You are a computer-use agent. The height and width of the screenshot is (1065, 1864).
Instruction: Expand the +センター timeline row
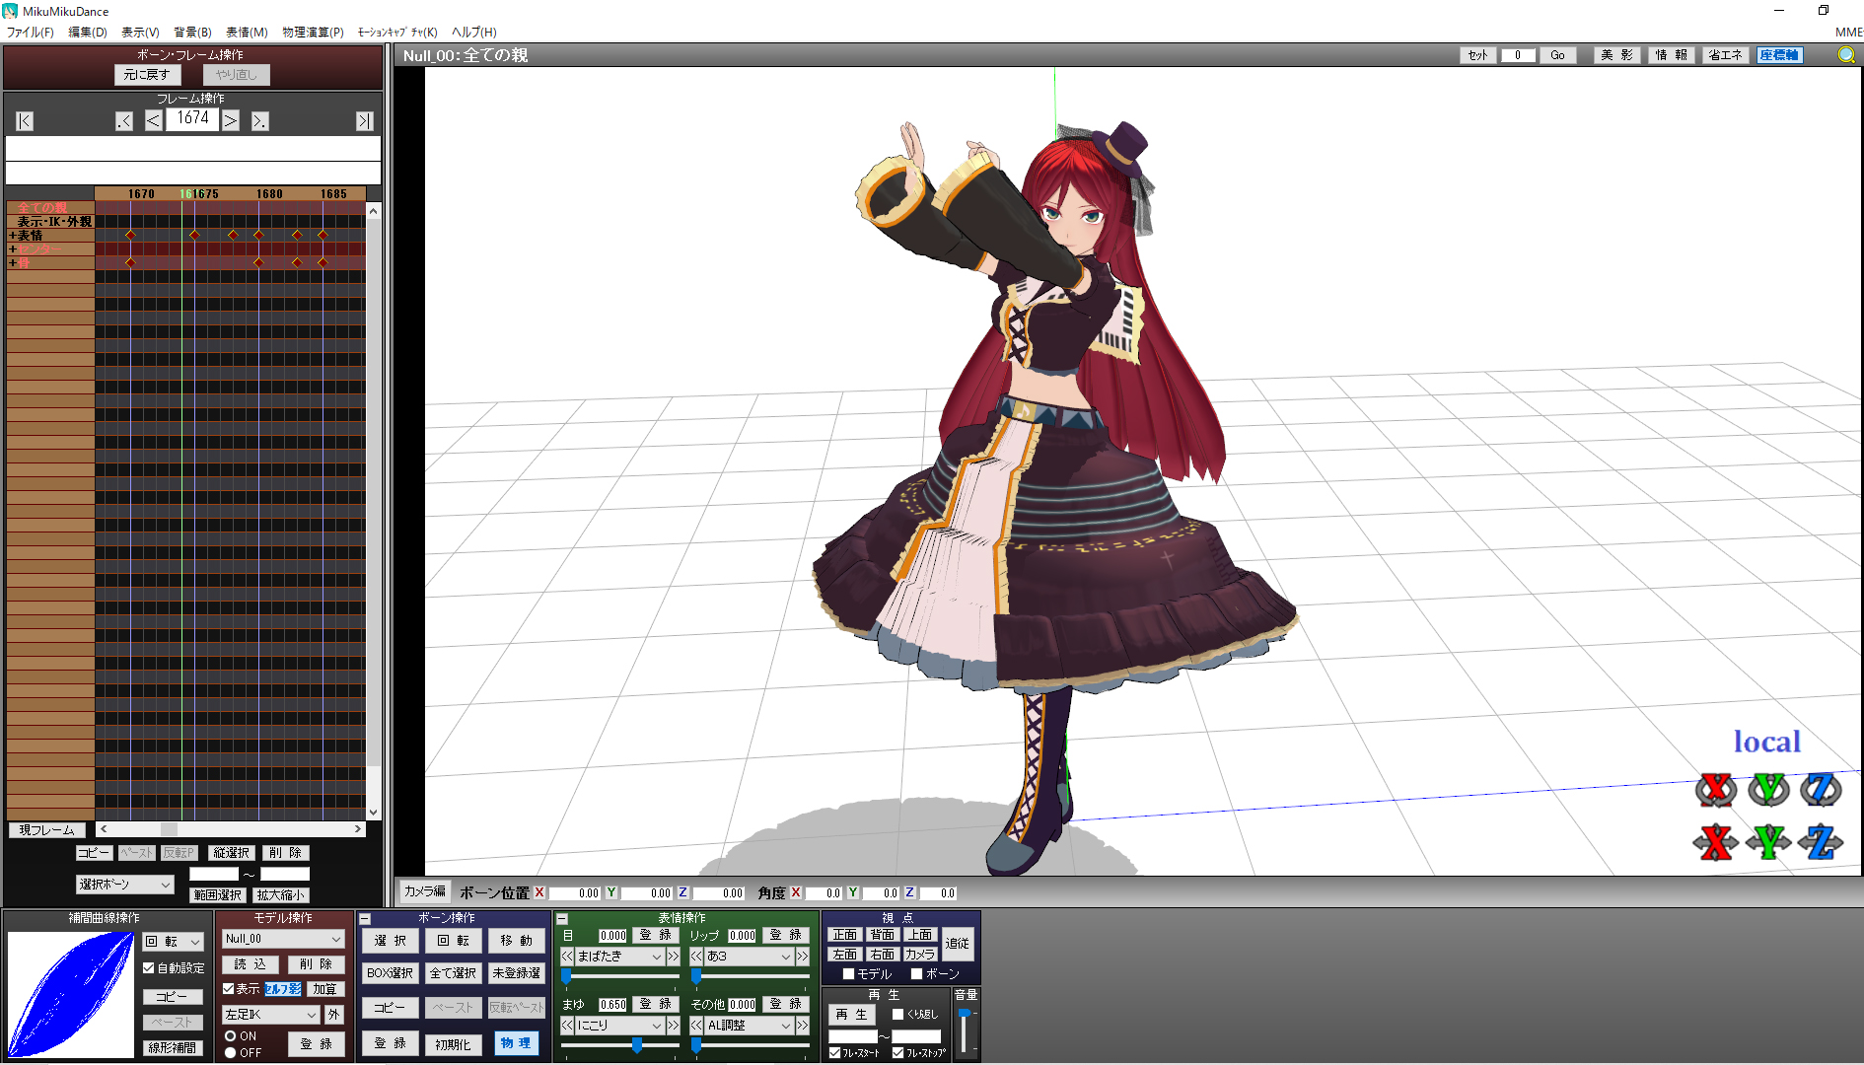click(x=13, y=249)
